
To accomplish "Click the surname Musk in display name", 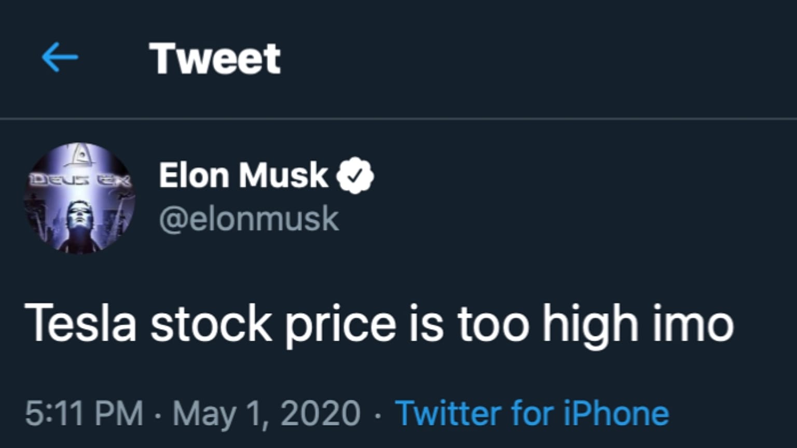I will 283,175.
